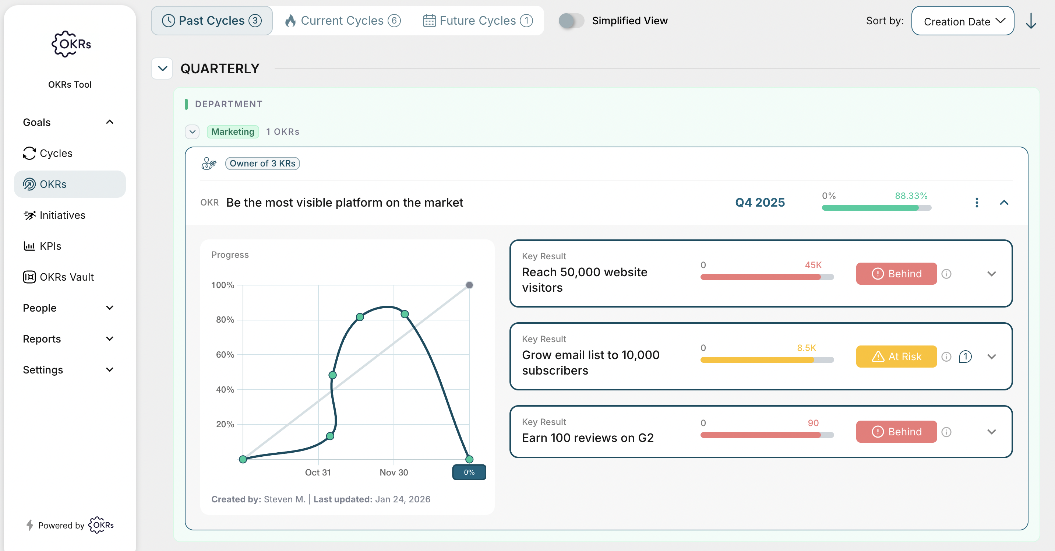Click info icon next to G2 reviews status
Viewport: 1055px width, 551px height.
point(946,432)
